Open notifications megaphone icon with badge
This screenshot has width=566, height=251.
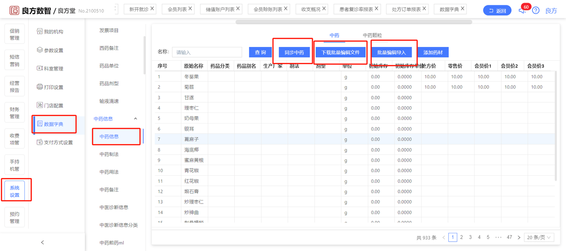pos(522,10)
